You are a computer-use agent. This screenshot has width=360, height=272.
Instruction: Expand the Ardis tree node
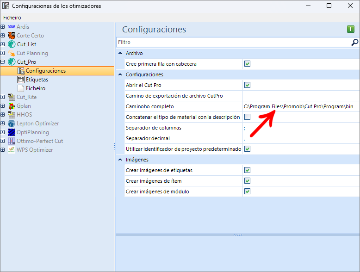2,27
